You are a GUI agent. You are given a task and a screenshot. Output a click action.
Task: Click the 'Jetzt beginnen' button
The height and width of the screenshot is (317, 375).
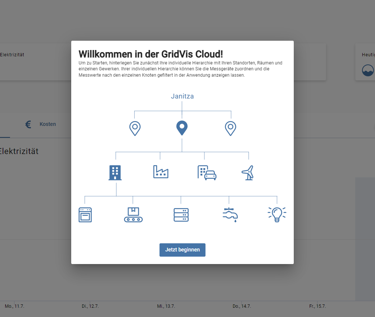(x=182, y=250)
